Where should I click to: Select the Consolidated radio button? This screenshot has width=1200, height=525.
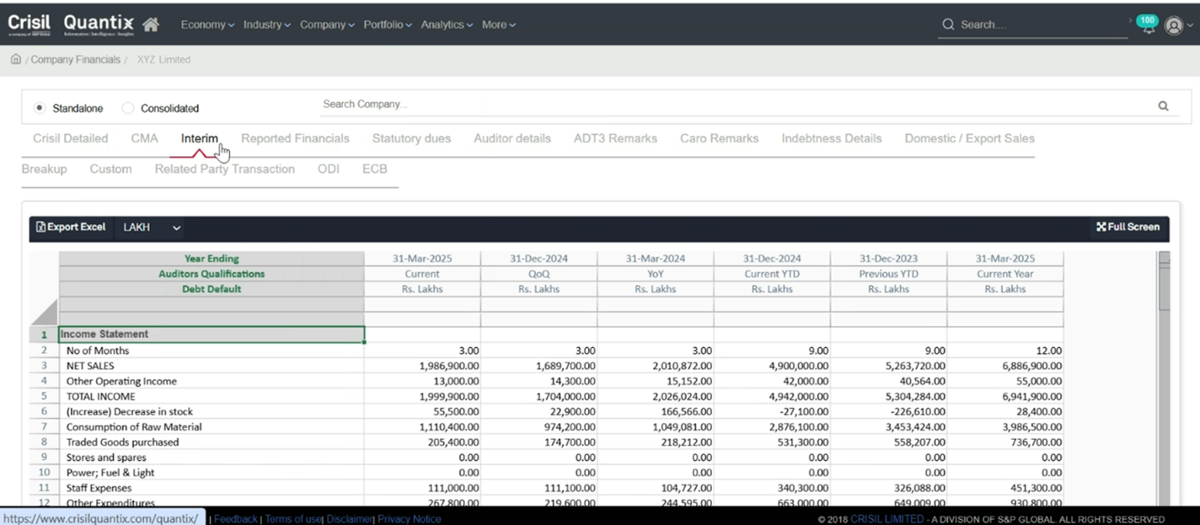[x=127, y=108]
